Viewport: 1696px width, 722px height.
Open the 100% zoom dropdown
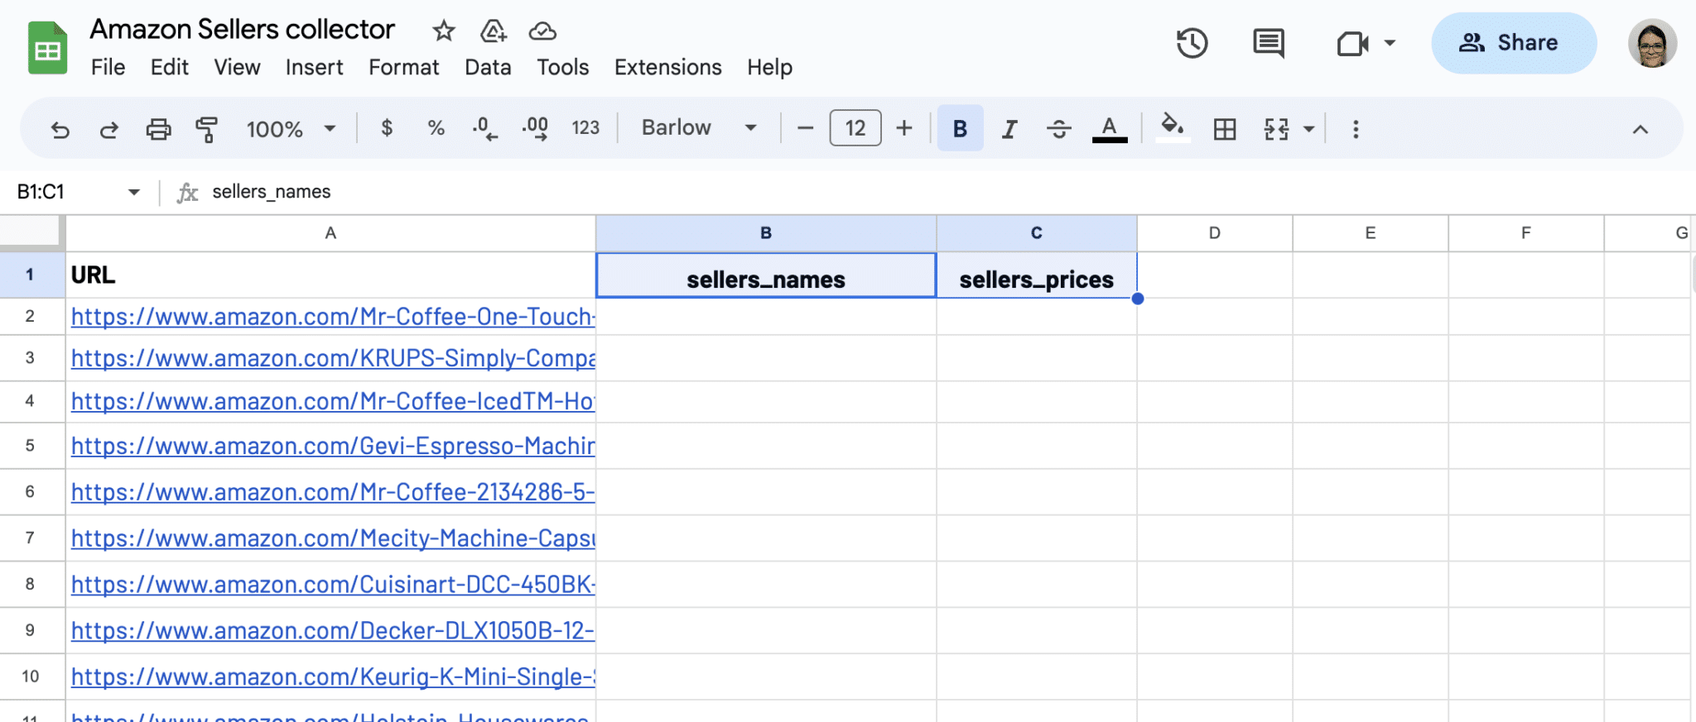[291, 129]
